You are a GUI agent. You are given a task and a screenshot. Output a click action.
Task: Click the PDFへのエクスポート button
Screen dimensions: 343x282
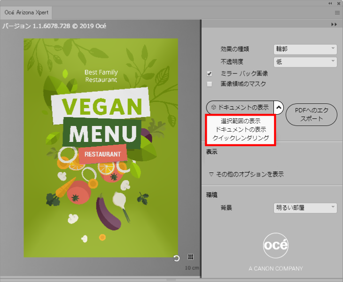pos(311,115)
